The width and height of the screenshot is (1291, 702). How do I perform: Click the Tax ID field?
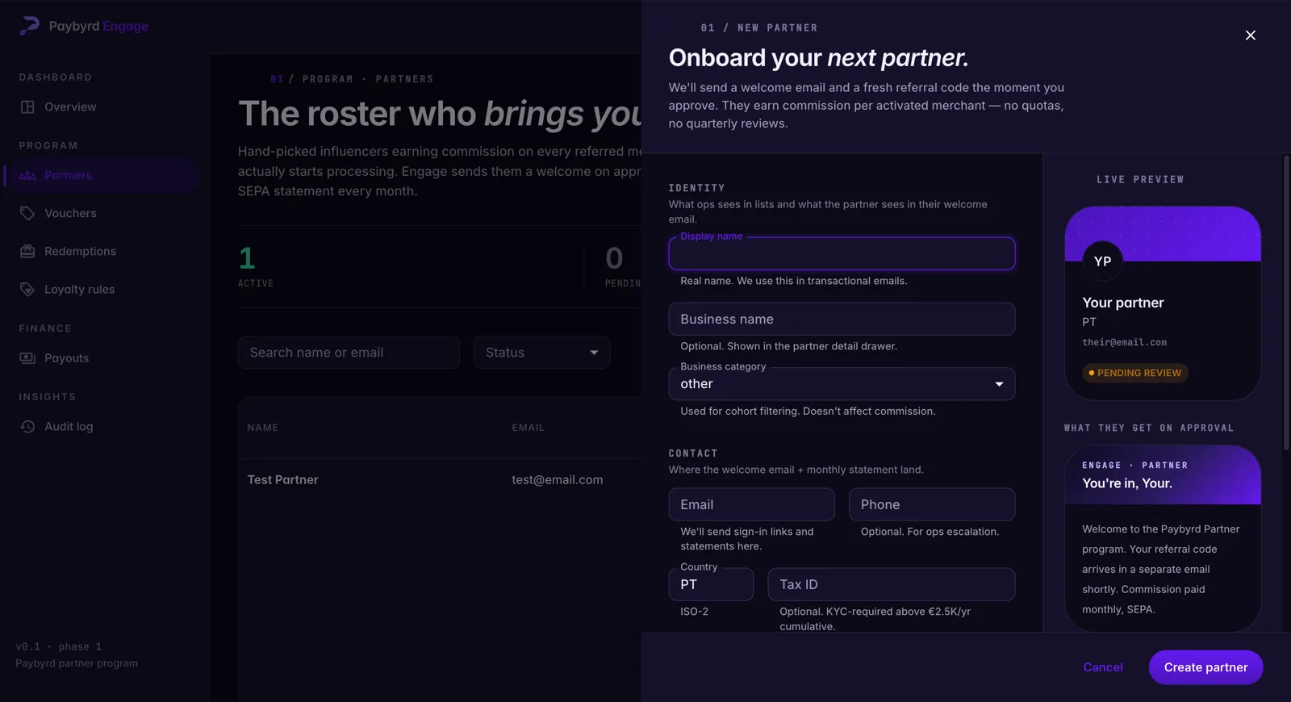click(x=892, y=584)
